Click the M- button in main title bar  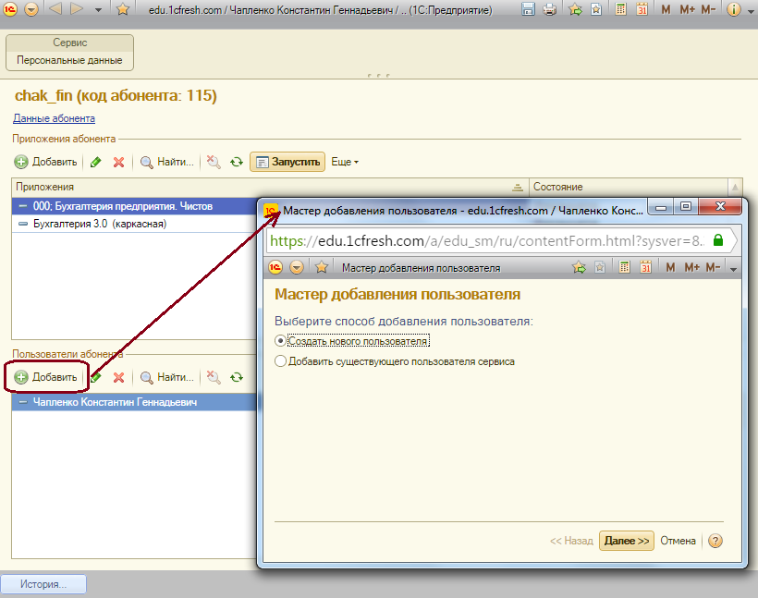click(x=708, y=9)
